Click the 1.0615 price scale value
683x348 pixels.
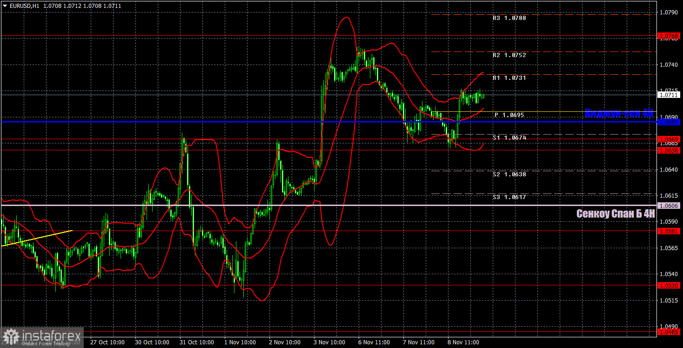(x=668, y=196)
